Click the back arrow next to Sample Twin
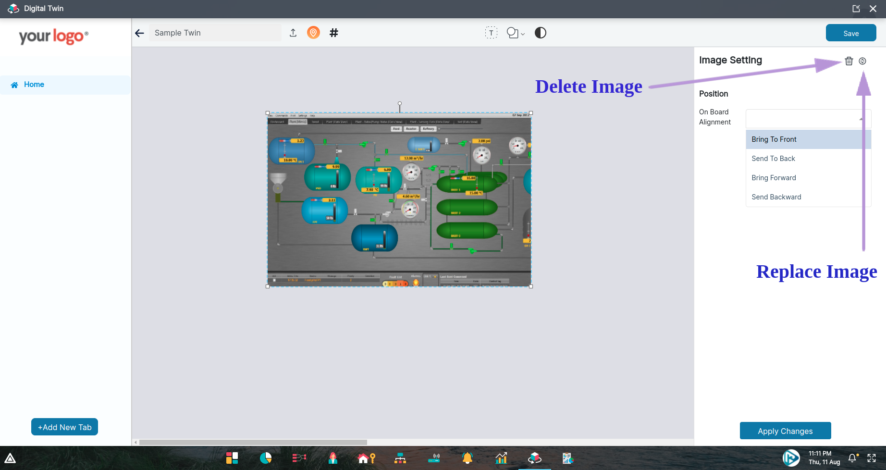Viewport: 886px width, 470px height. point(139,33)
